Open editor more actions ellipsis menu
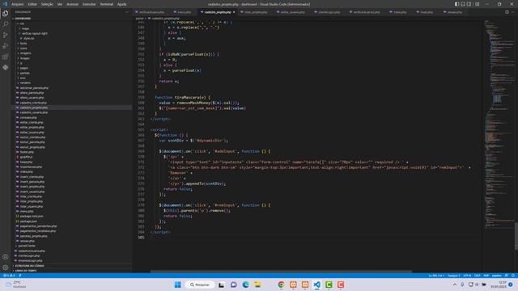Viewport: 518px width, 291px height. point(513,12)
